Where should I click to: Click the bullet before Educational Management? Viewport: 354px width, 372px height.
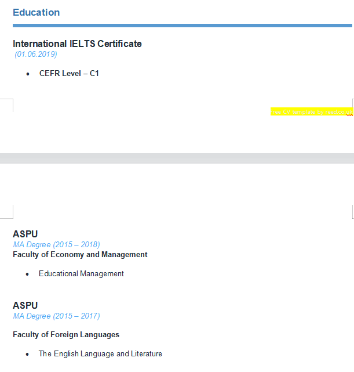[28, 274]
